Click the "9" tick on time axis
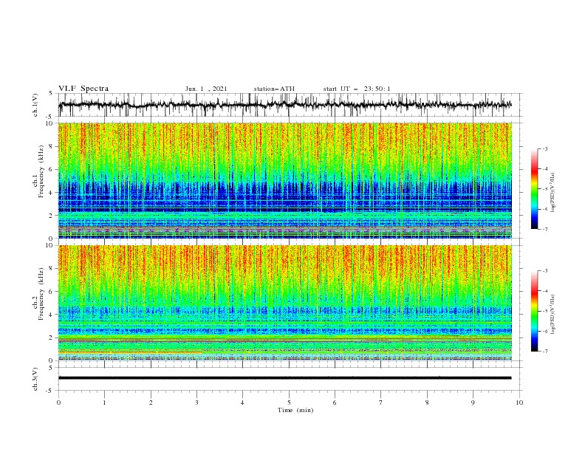 pos(473,403)
